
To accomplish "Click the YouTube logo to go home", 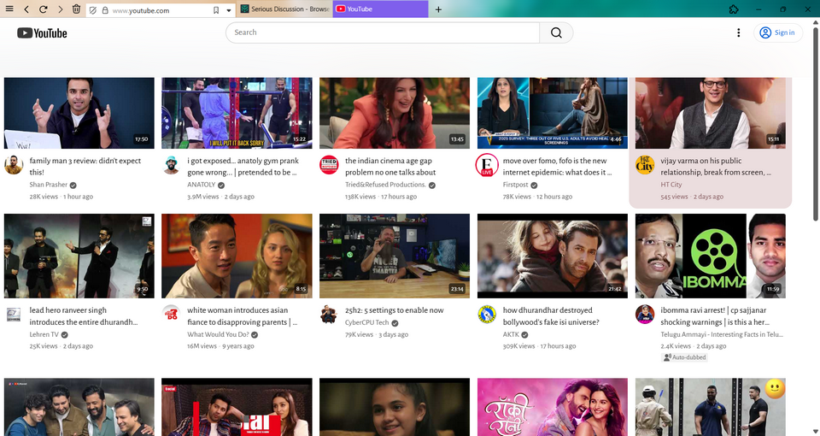I will (42, 33).
